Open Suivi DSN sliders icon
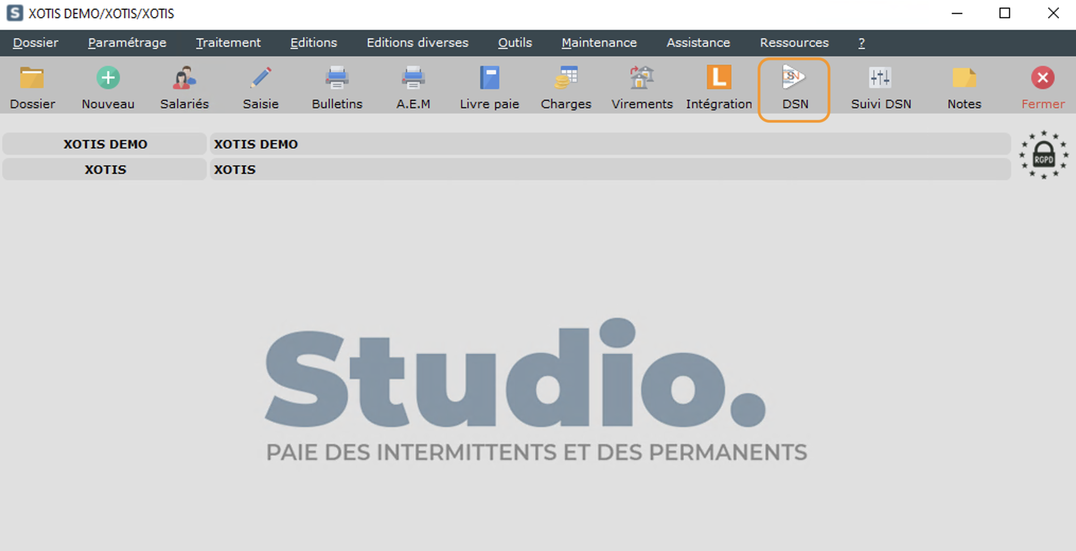The height and width of the screenshot is (551, 1076). [x=880, y=78]
